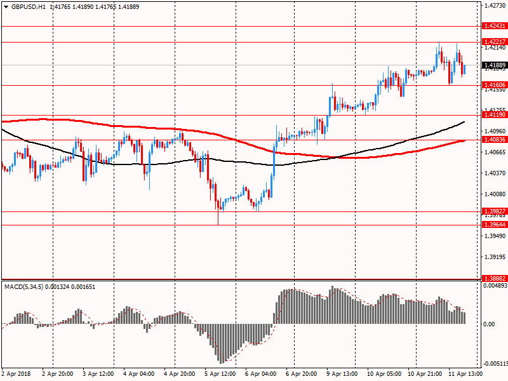Click the 1.40080 price scale value
508x381 pixels.
[x=495, y=194]
